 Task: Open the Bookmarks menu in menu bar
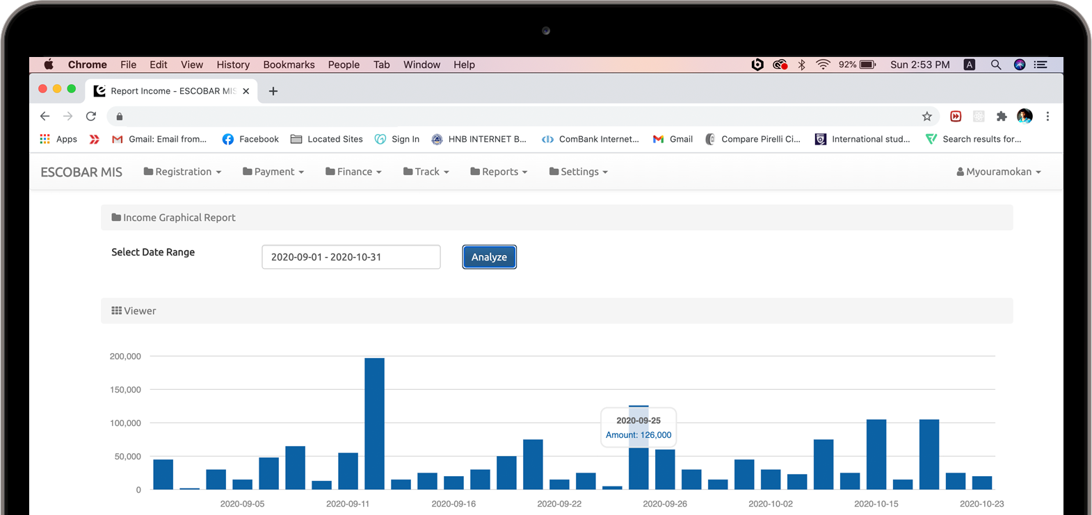289,65
